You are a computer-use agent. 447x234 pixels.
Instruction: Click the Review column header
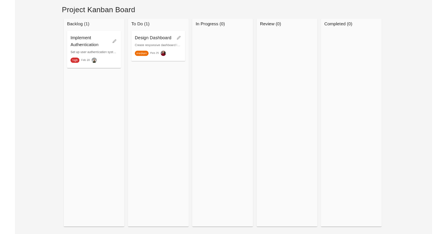pyautogui.click(x=270, y=24)
